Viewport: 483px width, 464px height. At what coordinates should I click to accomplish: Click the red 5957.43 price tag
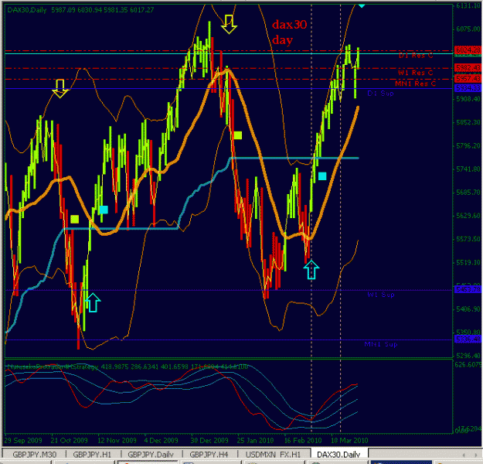pyautogui.click(x=468, y=79)
